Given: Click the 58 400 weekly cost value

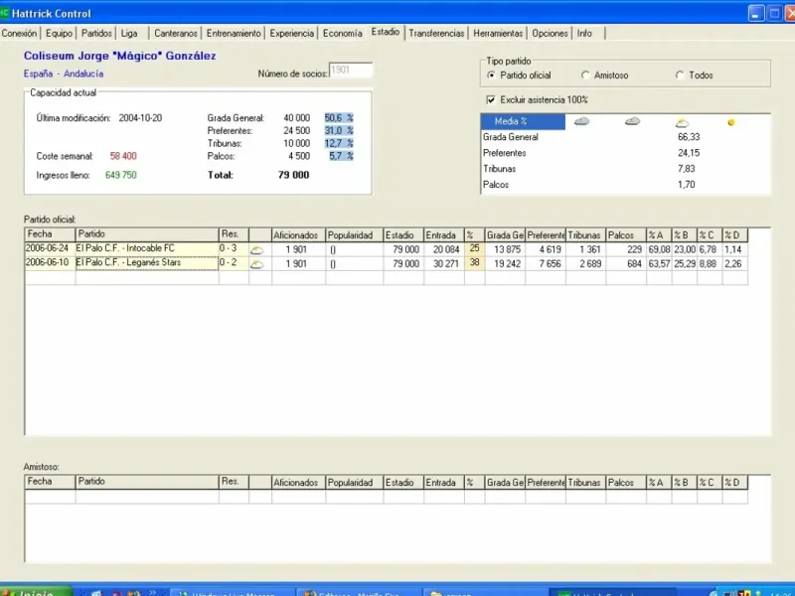Looking at the screenshot, I should [123, 156].
